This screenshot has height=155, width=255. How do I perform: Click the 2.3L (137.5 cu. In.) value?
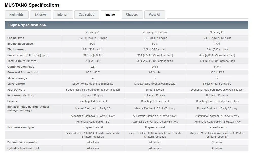[155, 49]
